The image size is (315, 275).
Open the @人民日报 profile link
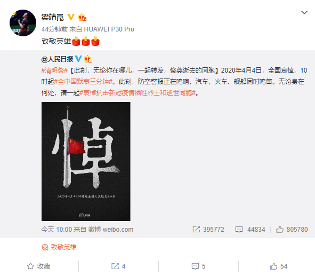click(57, 59)
